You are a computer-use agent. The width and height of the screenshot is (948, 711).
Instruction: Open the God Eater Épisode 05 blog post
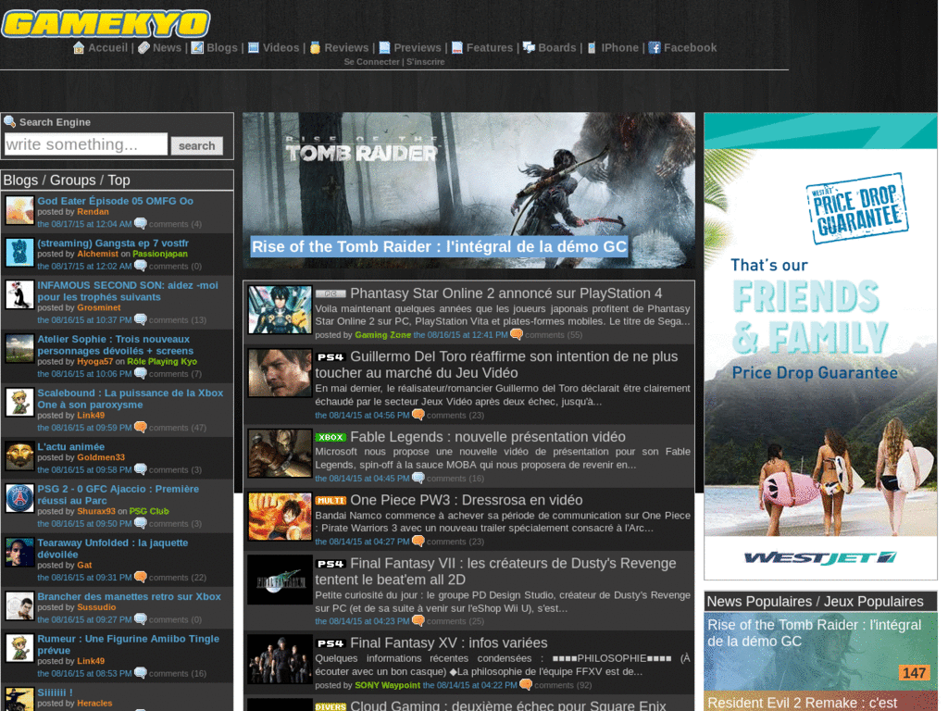click(x=115, y=201)
